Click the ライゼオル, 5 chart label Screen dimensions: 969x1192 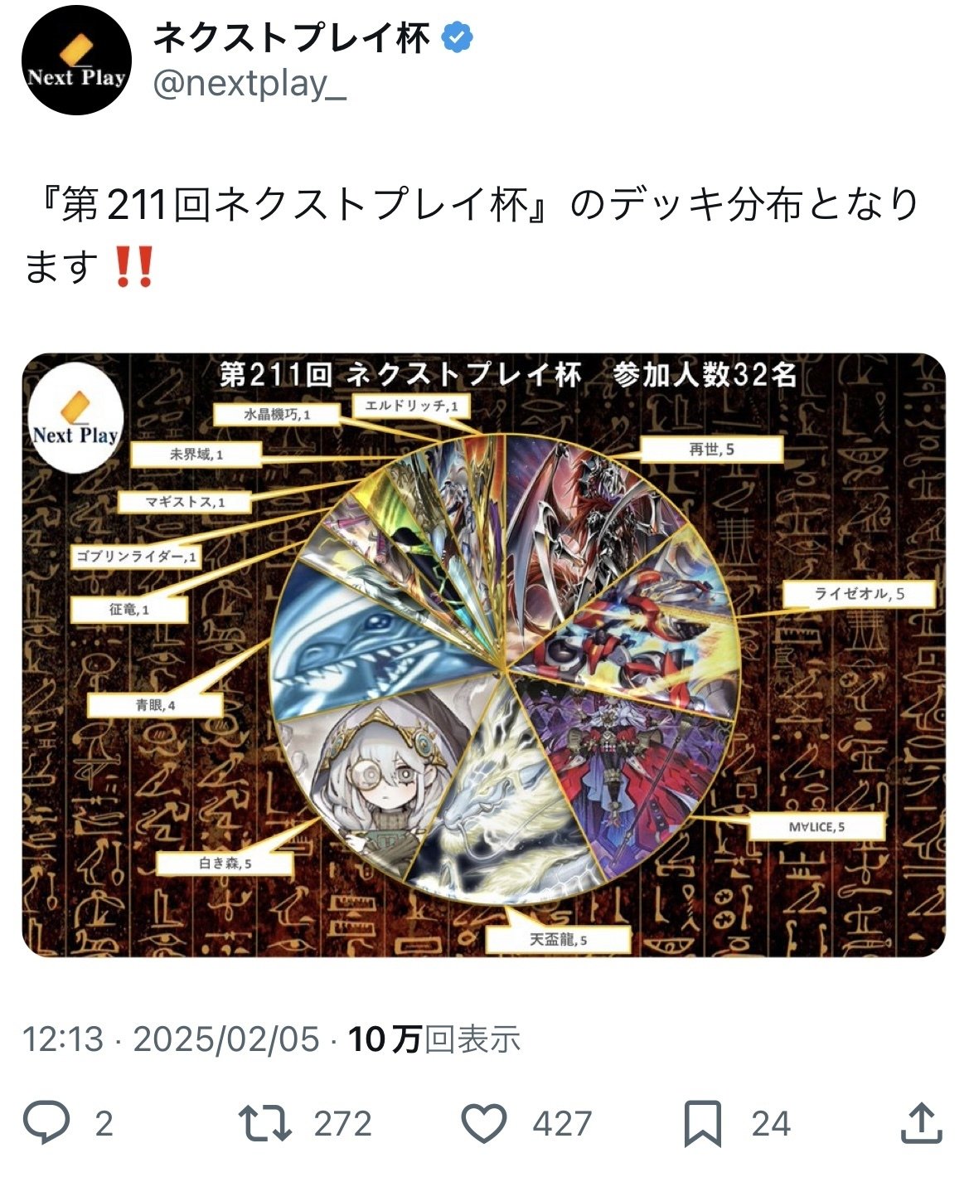[860, 594]
